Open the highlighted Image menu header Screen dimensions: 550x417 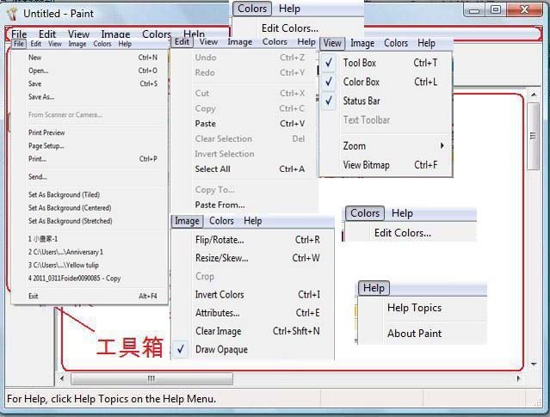(x=187, y=221)
